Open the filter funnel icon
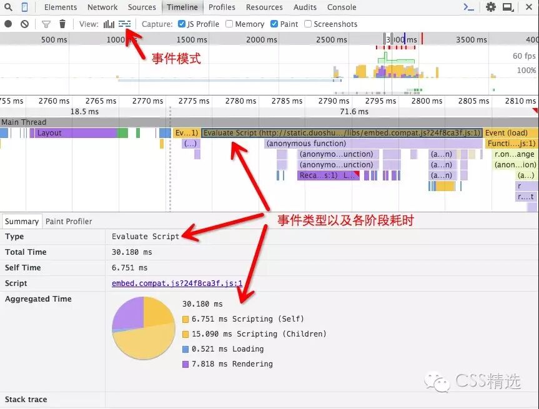The width and height of the screenshot is (539, 409). pos(46,24)
